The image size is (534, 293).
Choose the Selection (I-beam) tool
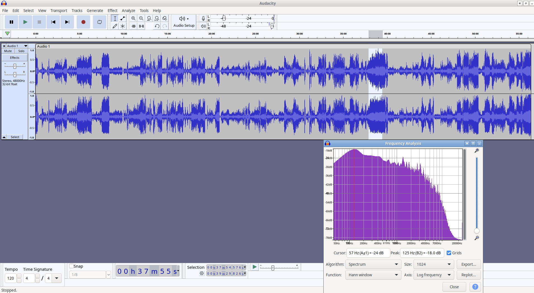115,18
